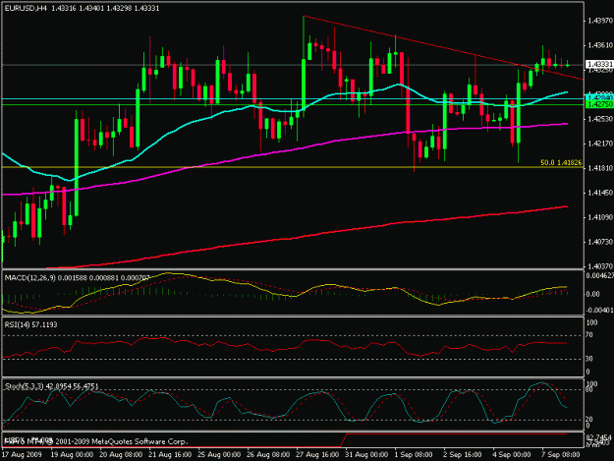
Task: Click the 1 Sep 08:00 time label
Action: click(x=414, y=455)
